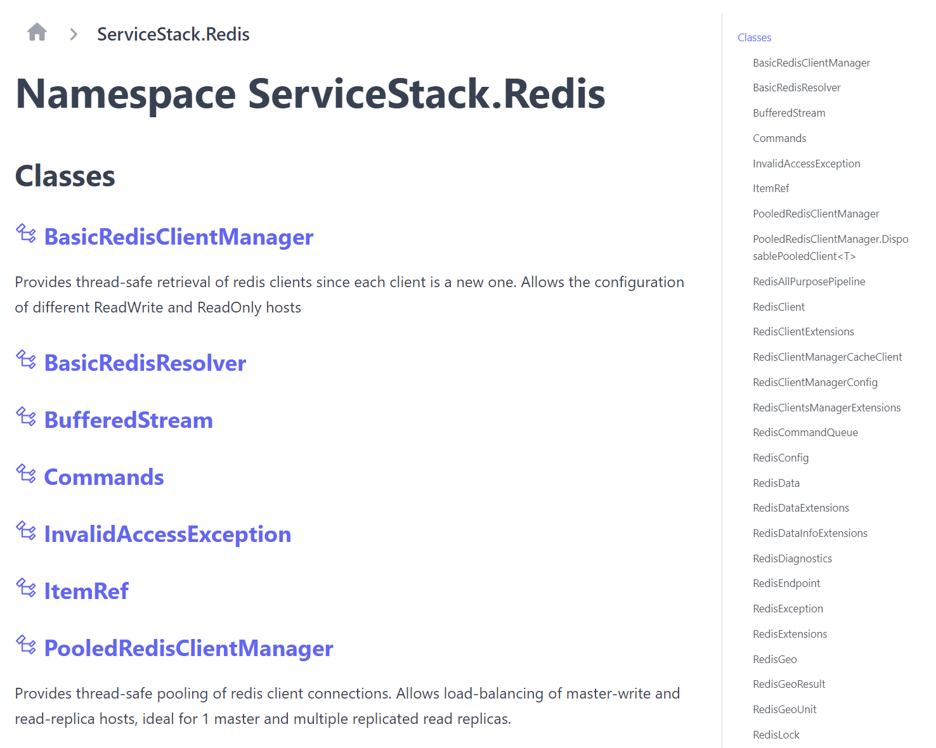Screen dimensions: 936x748
Task: Select RedisConfig in sidebar
Action: [780, 458]
